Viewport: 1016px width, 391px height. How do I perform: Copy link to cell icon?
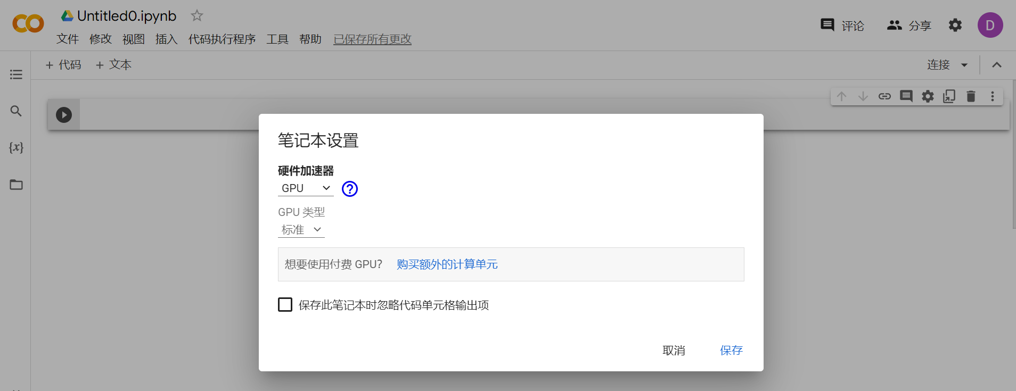(884, 96)
